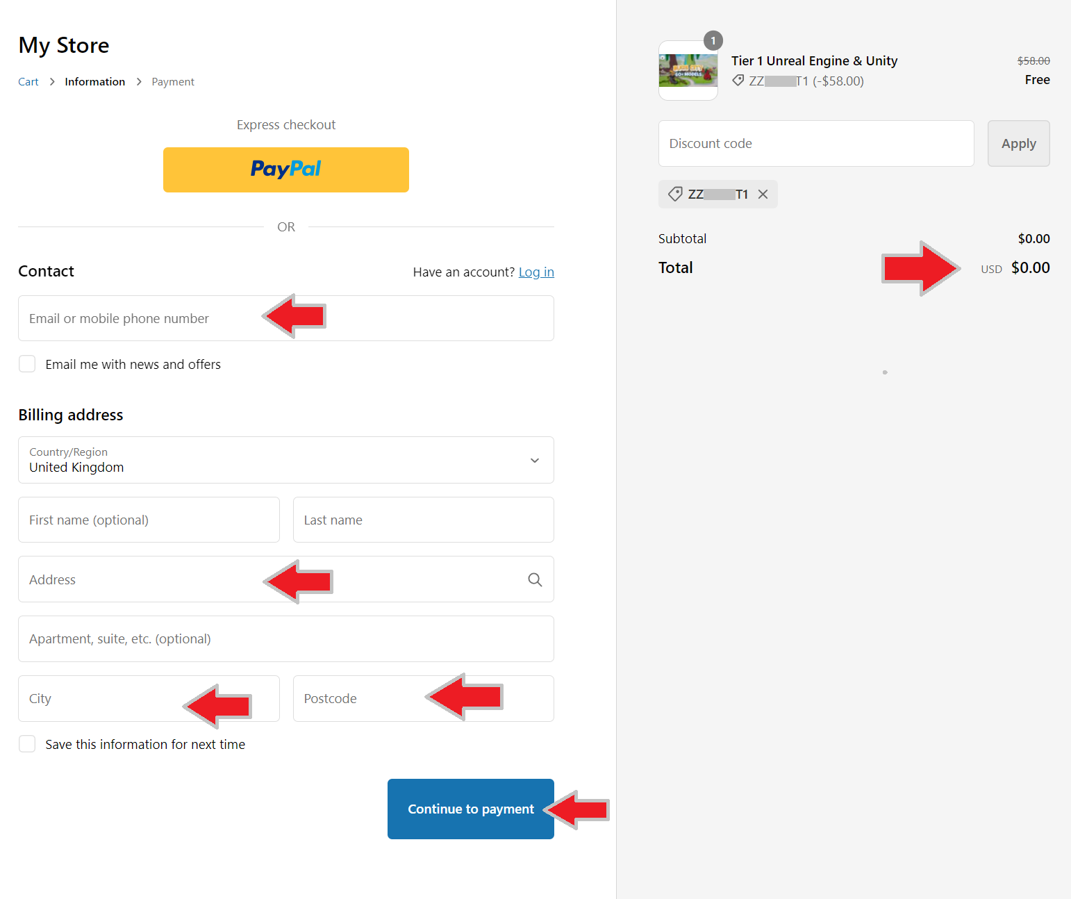Click the quantity badge on the product image

(713, 41)
